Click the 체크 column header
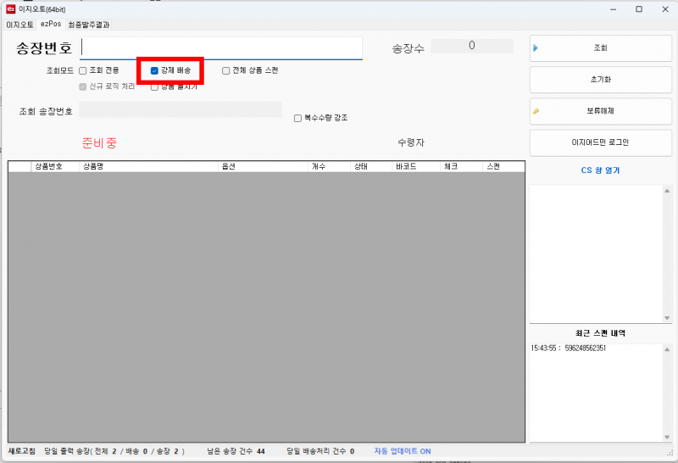 pyautogui.click(x=461, y=166)
